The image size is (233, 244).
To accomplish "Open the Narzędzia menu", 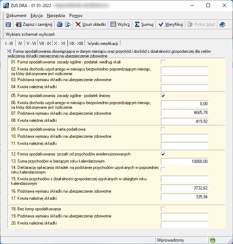I will pyautogui.click(x=55, y=16).
